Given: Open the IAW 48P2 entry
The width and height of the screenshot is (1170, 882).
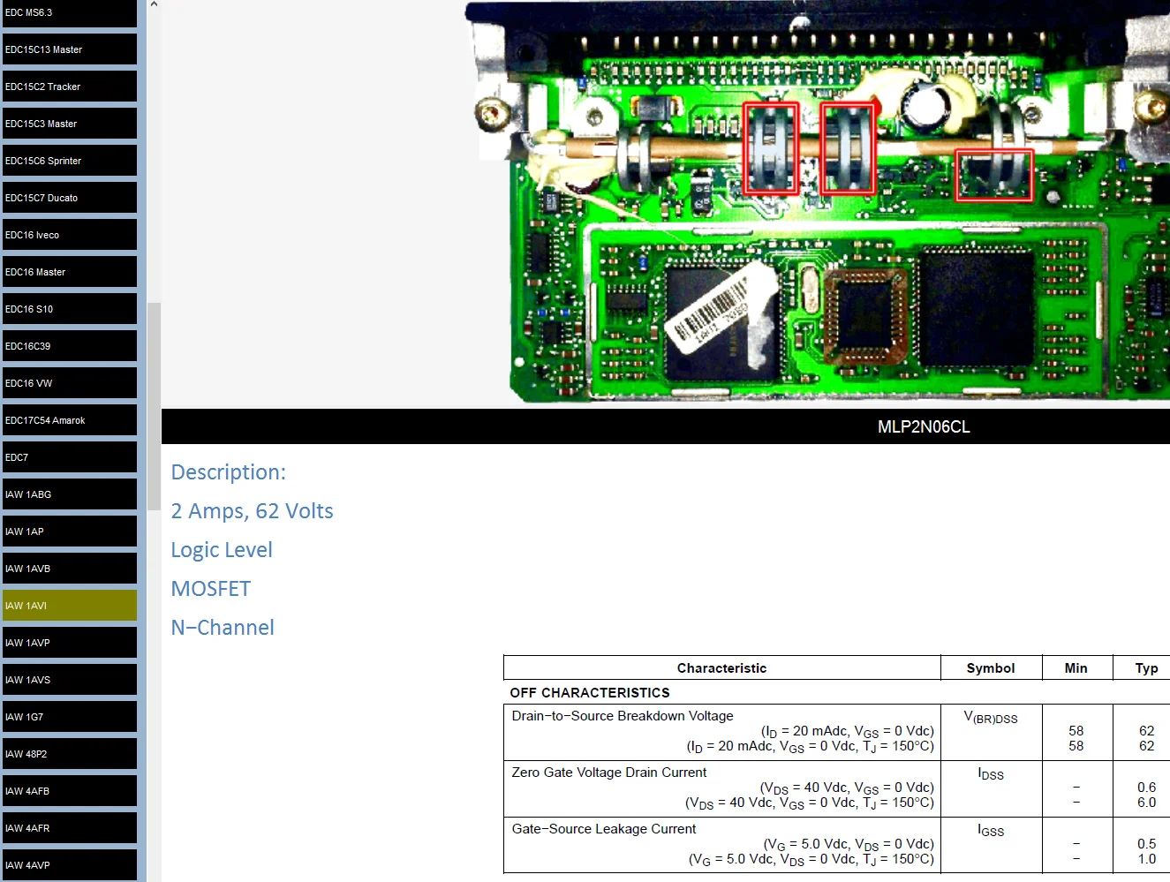Looking at the screenshot, I should (70, 754).
